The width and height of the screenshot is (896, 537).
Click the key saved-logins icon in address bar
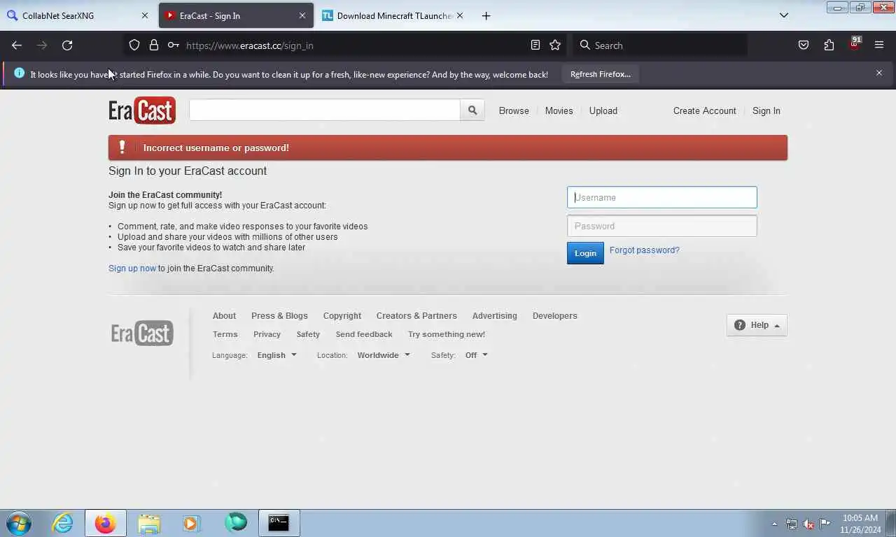[x=173, y=45]
